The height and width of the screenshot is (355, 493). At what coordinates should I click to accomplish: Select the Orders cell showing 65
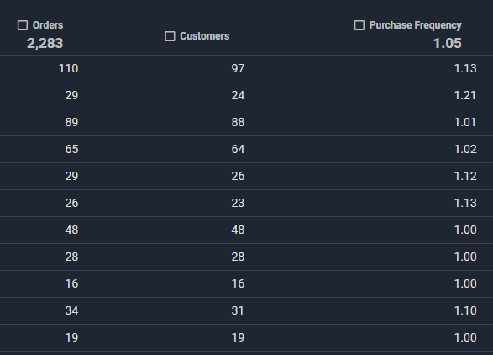71,149
